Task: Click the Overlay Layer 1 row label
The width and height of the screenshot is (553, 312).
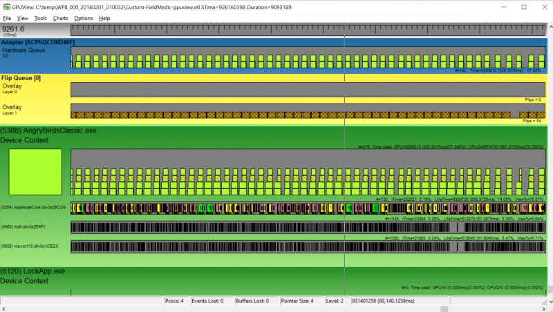Action: [12, 109]
